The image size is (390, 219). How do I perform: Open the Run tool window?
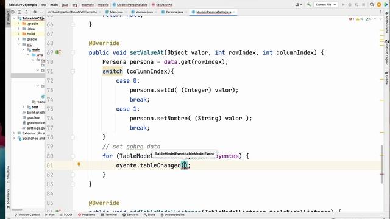(50, 215)
